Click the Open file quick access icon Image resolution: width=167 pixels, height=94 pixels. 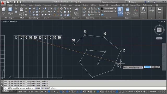11,2
